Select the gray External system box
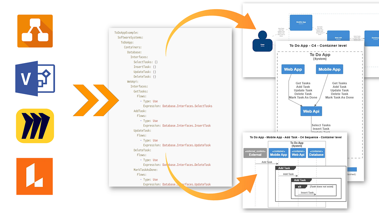The height and width of the screenshot is (213, 379). tap(255, 153)
